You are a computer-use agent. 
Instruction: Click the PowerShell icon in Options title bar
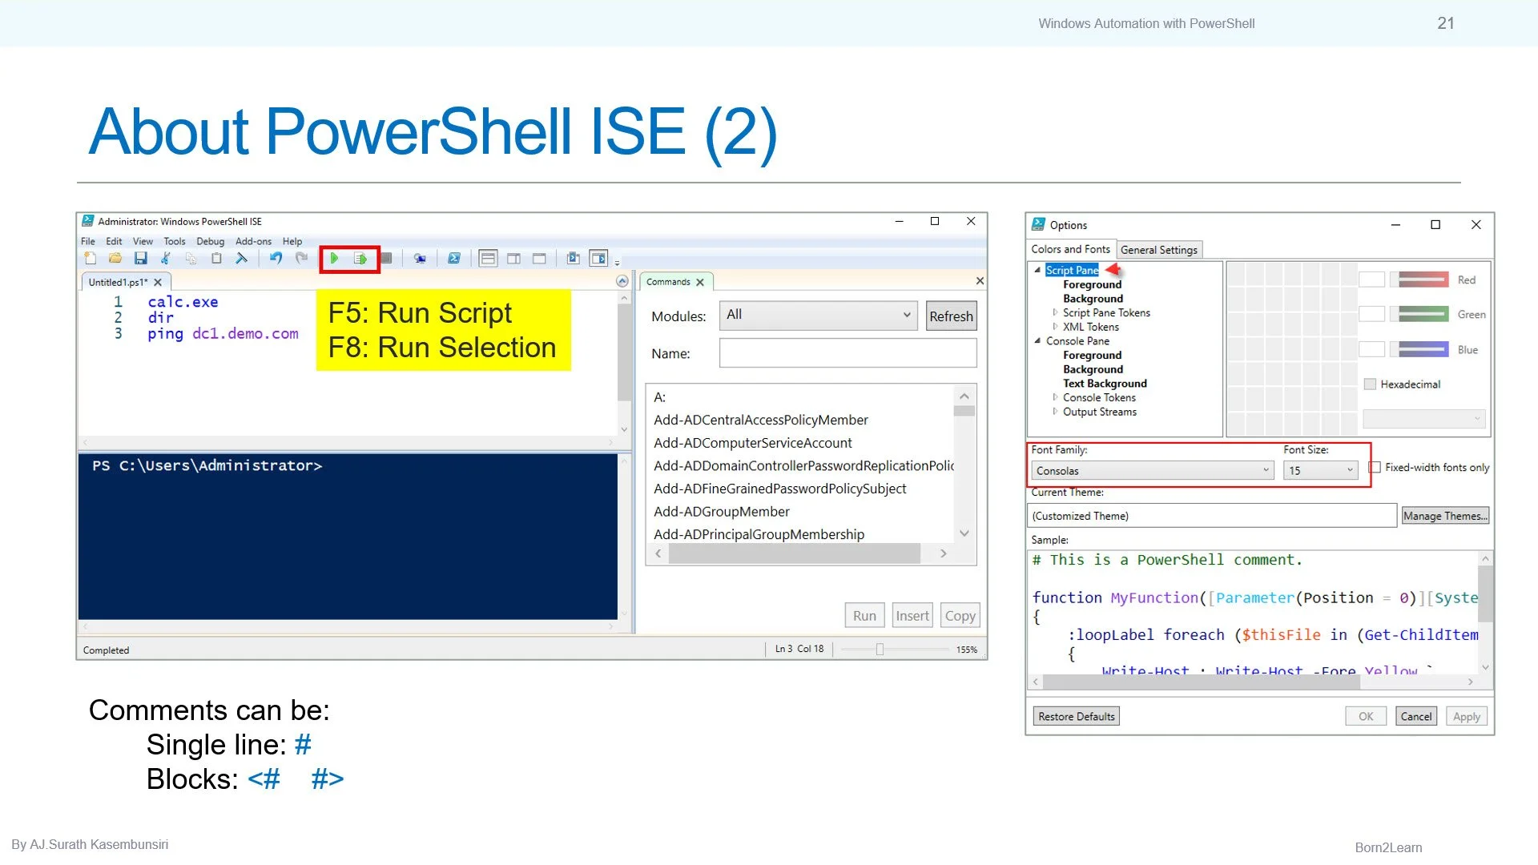[x=1039, y=224]
